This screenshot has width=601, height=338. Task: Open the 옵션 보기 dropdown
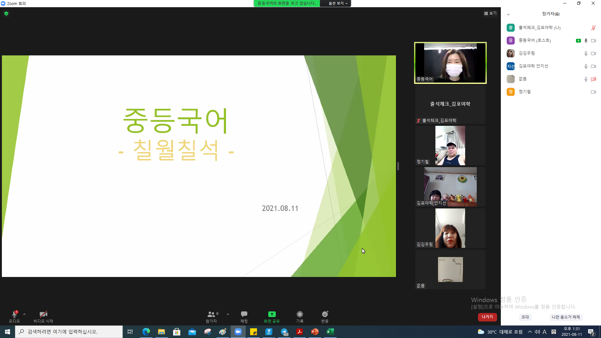pyautogui.click(x=338, y=3)
